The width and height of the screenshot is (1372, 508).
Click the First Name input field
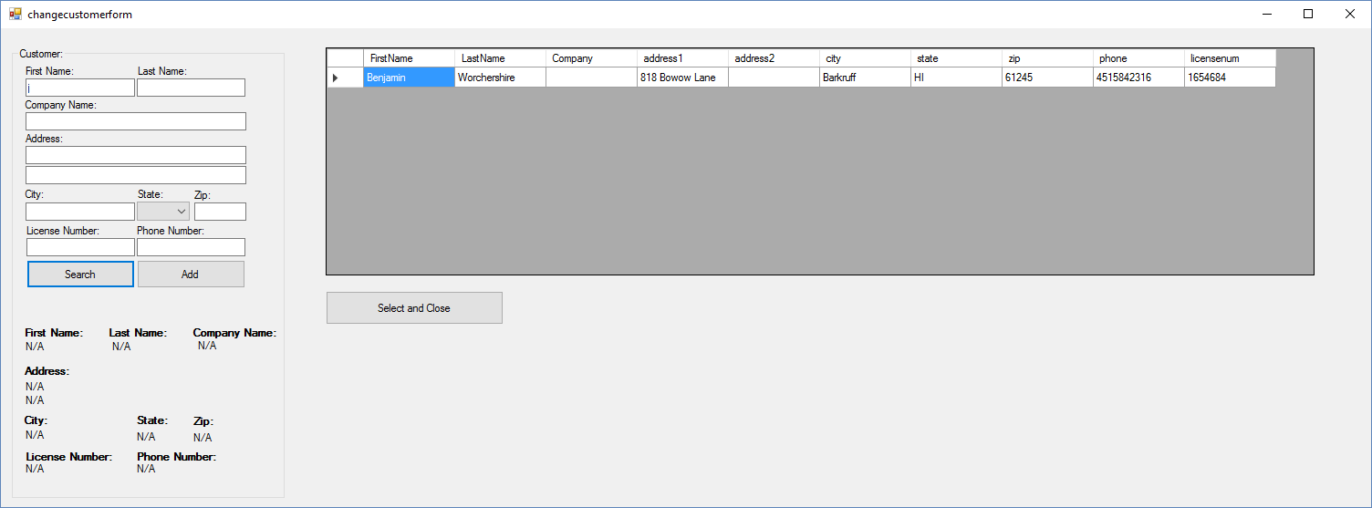[x=80, y=88]
